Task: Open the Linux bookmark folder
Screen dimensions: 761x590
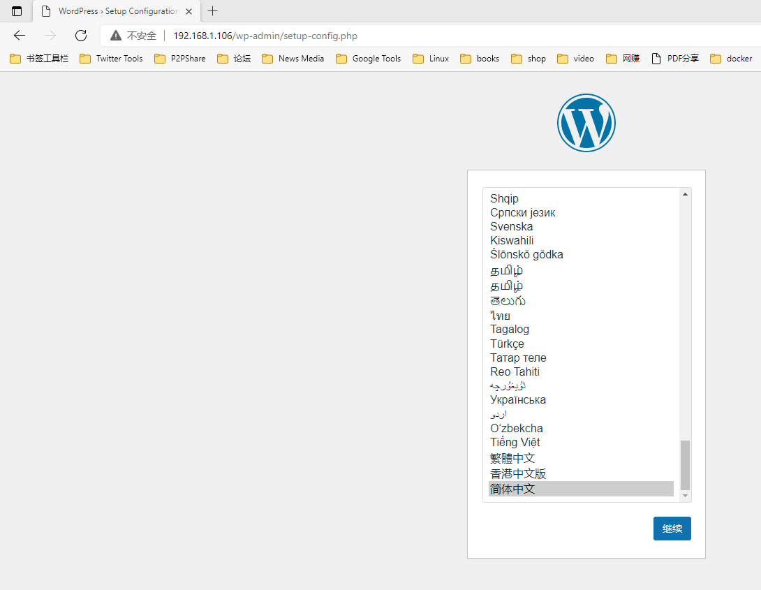Action: pos(431,59)
